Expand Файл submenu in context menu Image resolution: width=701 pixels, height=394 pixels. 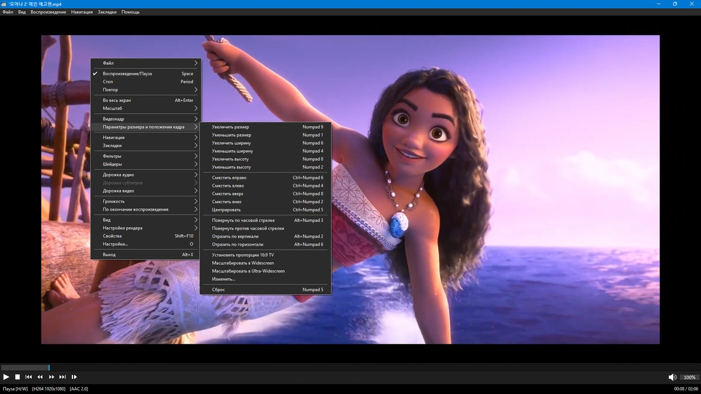pos(145,63)
